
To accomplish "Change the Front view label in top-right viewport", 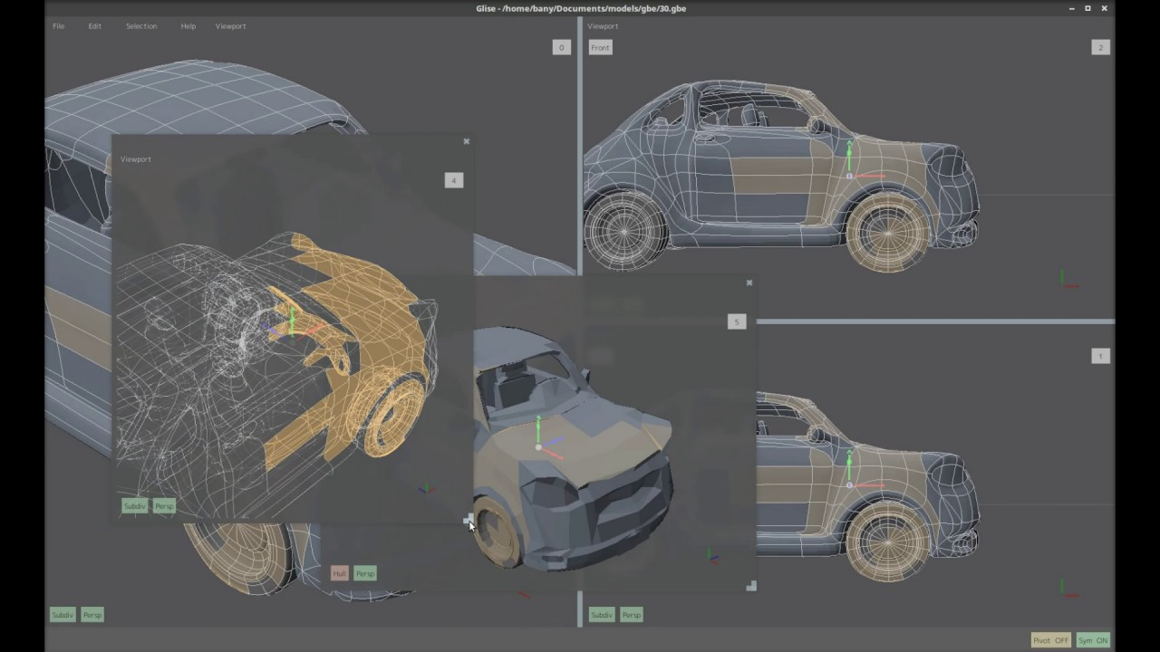I will [x=601, y=47].
